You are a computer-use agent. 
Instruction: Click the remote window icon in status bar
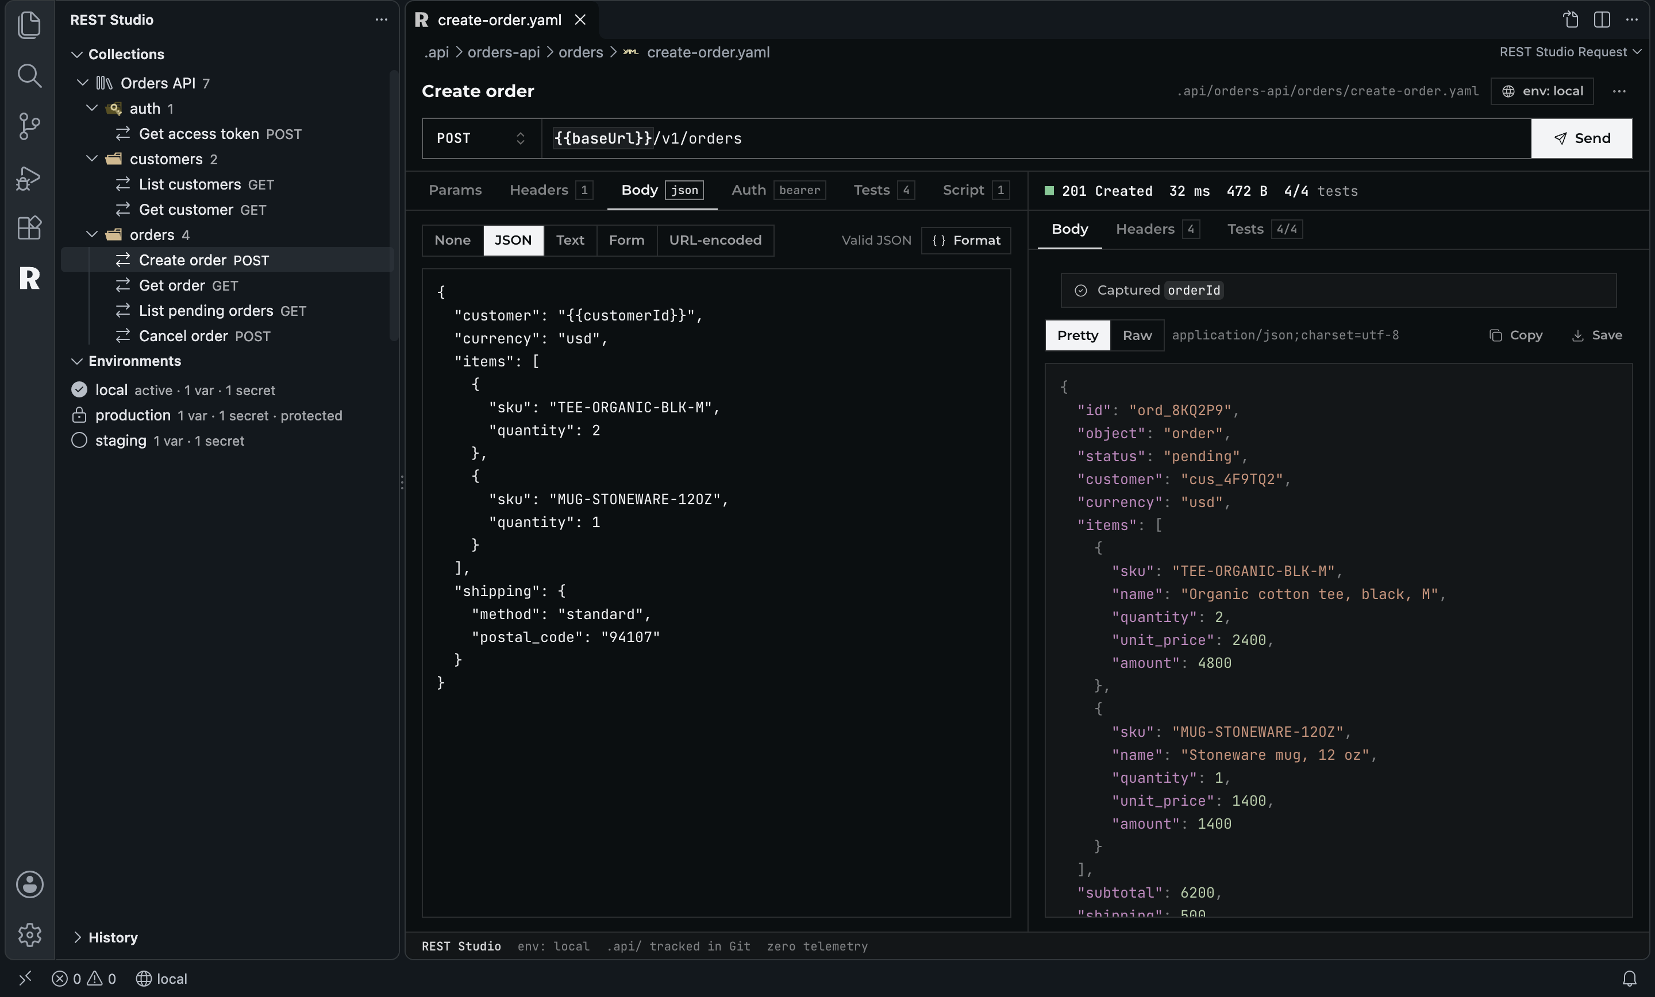[25, 978]
